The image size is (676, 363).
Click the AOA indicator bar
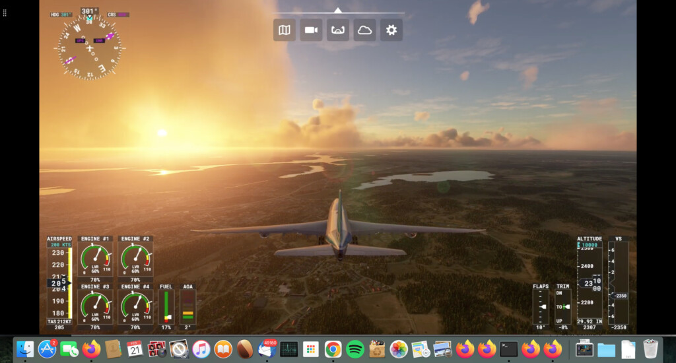187,307
